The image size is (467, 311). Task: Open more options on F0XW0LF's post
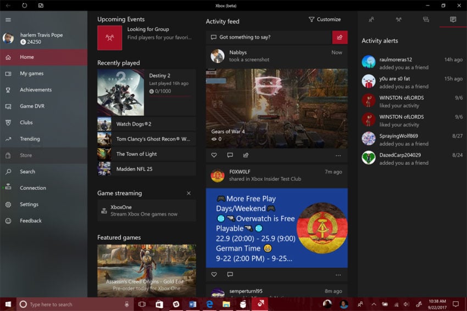click(338, 275)
